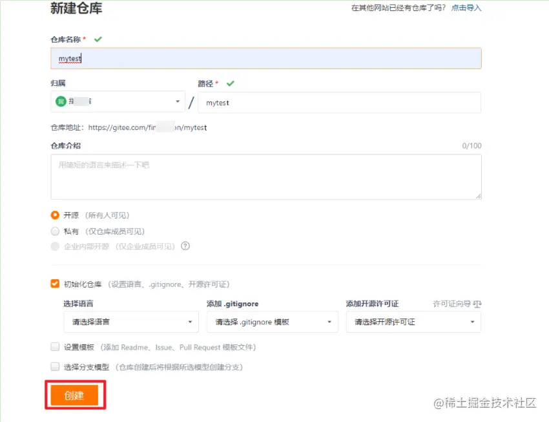Click the scale icon next to 许可证向导

click(477, 304)
